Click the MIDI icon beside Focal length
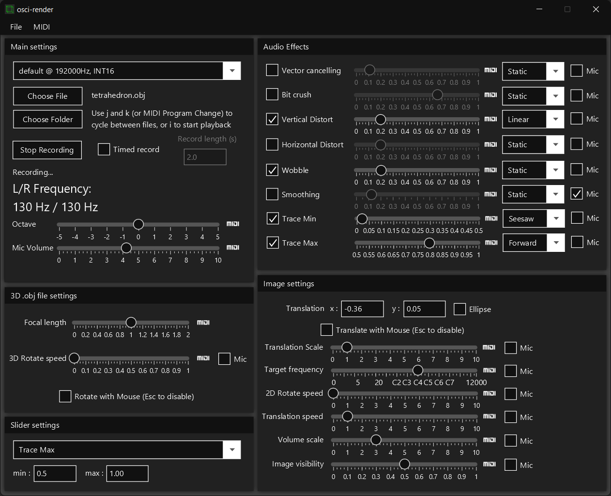The height and width of the screenshot is (496, 611). point(203,323)
